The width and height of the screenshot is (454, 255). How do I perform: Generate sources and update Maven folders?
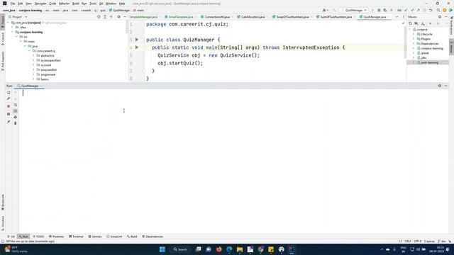pos(416,23)
